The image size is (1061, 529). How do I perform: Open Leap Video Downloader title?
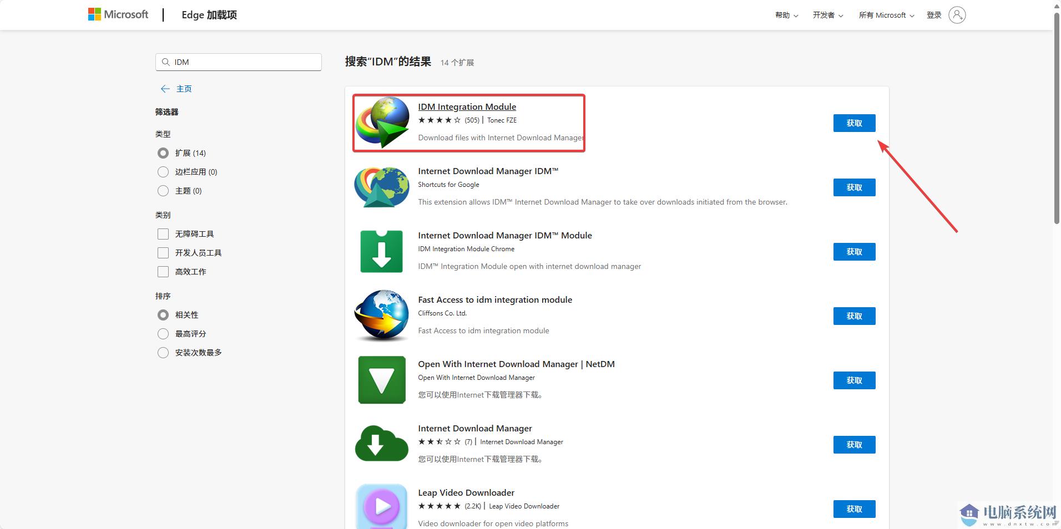[x=466, y=492]
